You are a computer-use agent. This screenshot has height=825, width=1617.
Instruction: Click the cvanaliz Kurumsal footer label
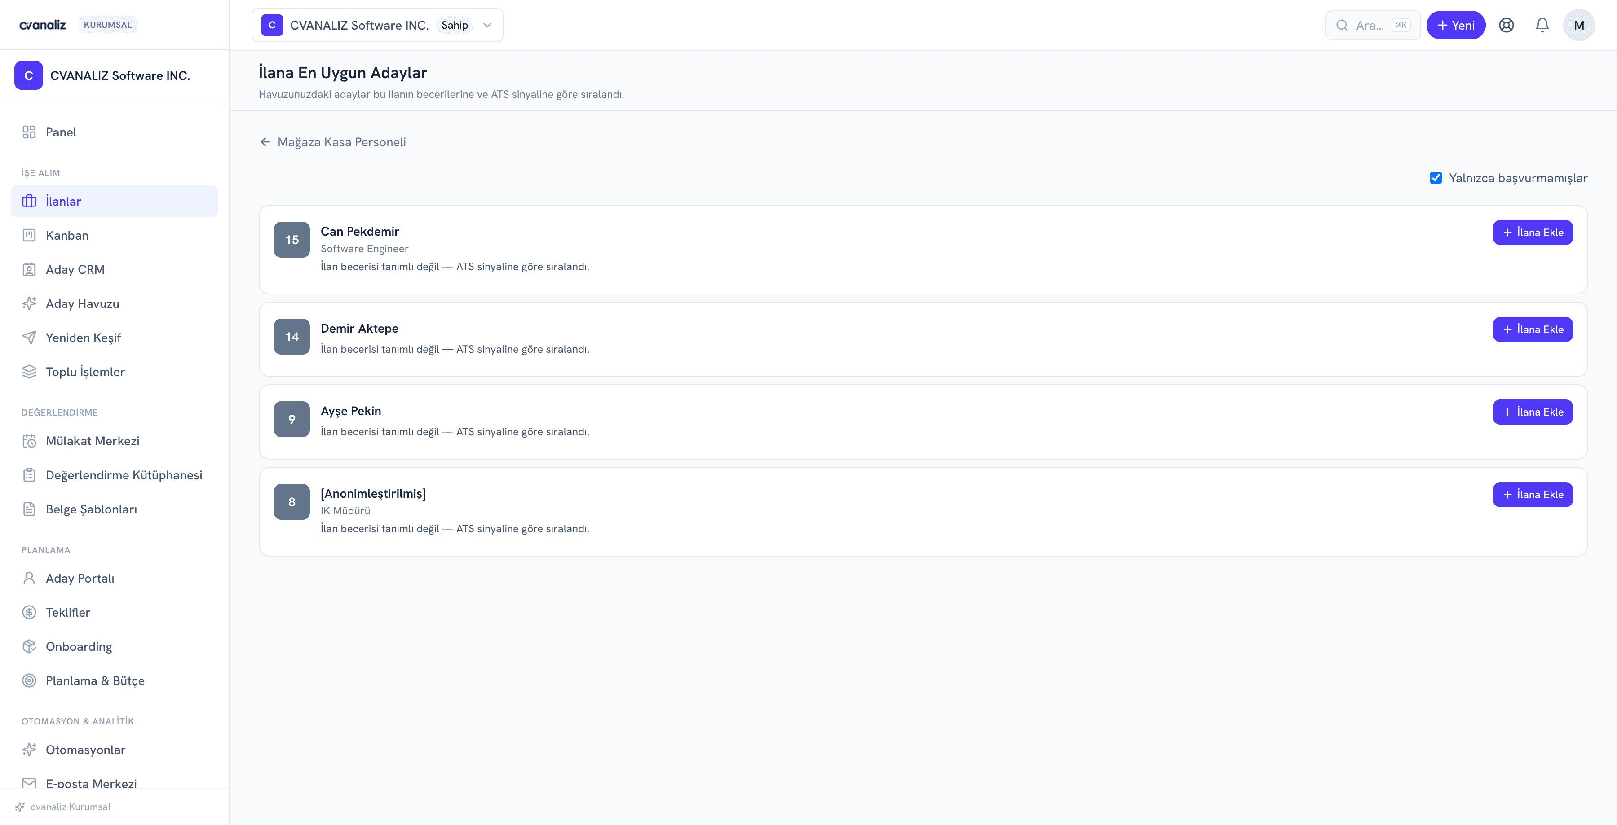(71, 807)
